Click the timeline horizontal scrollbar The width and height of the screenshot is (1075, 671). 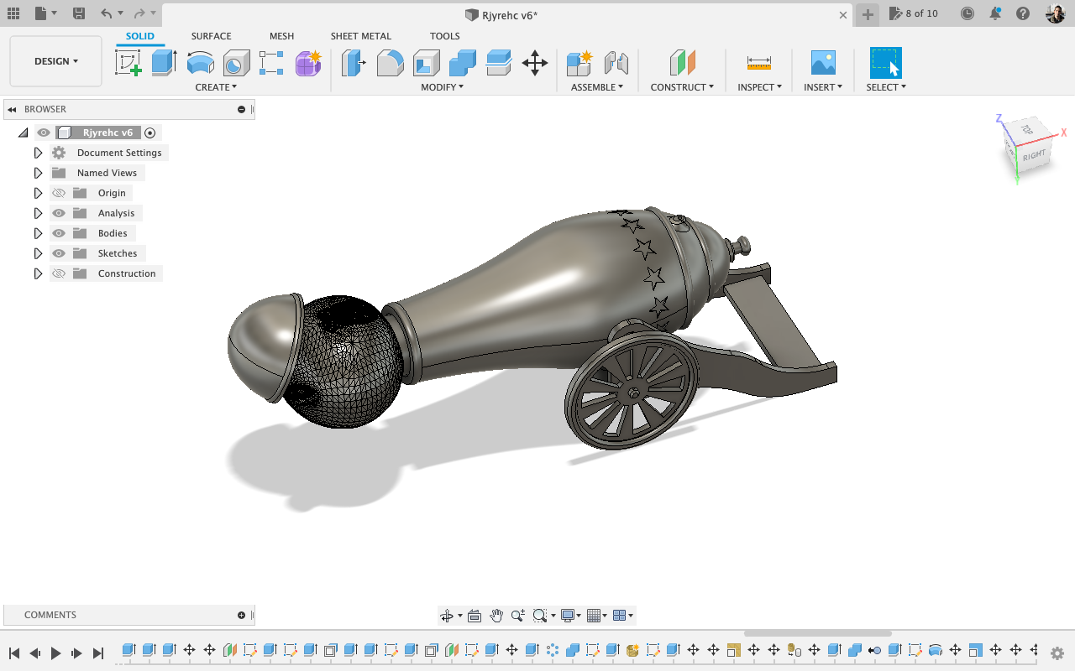point(817,633)
